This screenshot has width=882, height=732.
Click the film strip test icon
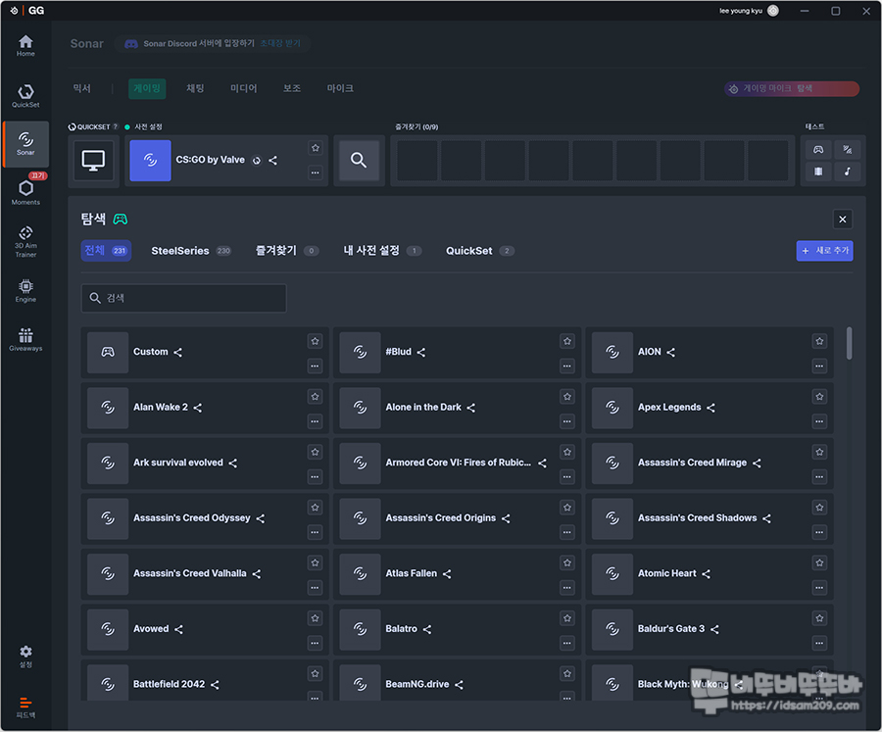[818, 171]
